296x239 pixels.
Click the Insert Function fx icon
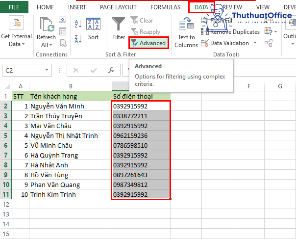coord(111,70)
